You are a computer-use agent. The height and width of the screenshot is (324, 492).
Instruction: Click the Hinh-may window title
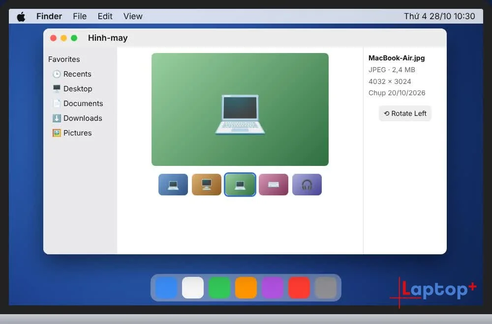pos(108,38)
